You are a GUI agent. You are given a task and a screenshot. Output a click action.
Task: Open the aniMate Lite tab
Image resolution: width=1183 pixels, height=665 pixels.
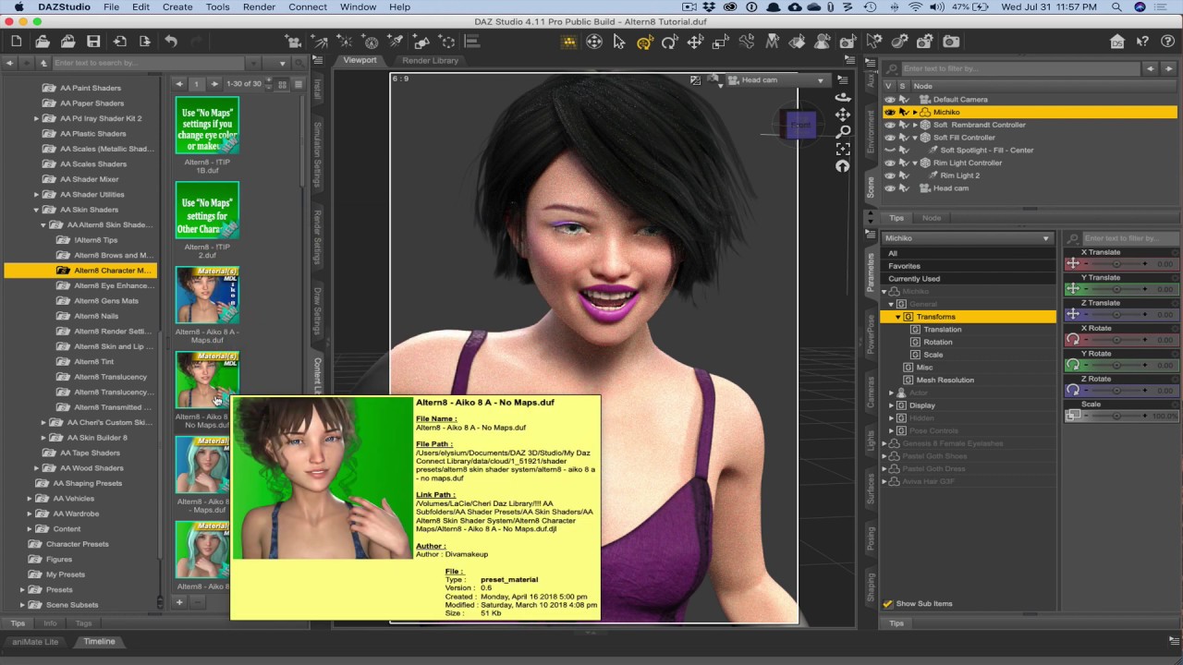coord(35,641)
